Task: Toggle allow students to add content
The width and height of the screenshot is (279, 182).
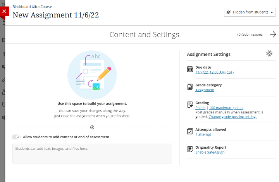Action: [x=16, y=137]
